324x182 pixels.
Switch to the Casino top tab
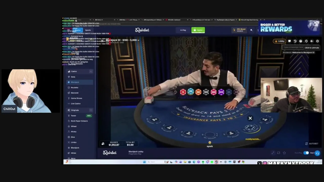coord(77,30)
